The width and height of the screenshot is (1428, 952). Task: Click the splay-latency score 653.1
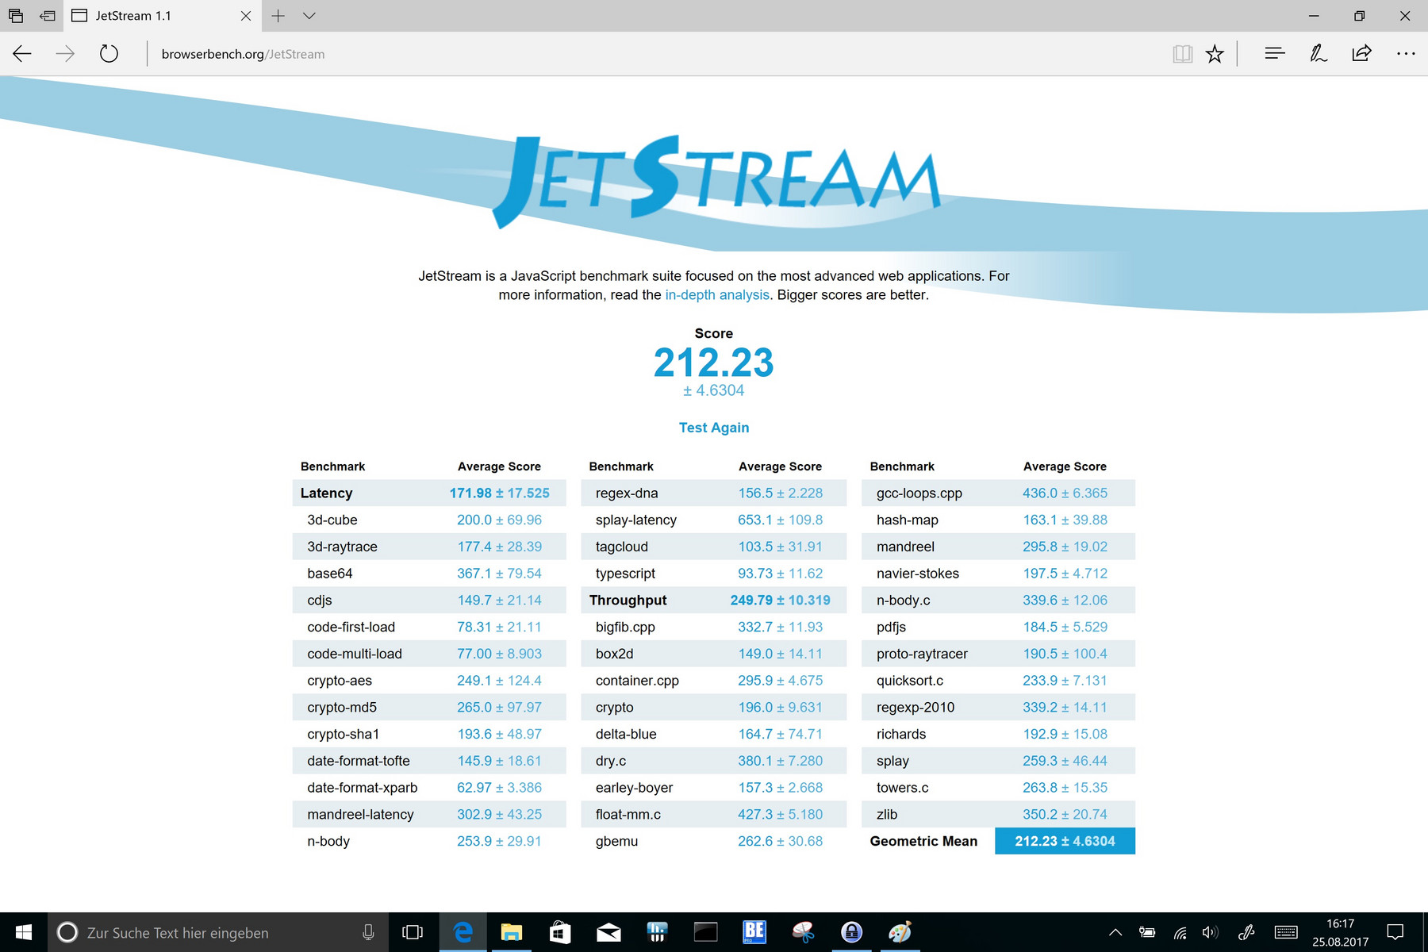pyautogui.click(x=754, y=520)
